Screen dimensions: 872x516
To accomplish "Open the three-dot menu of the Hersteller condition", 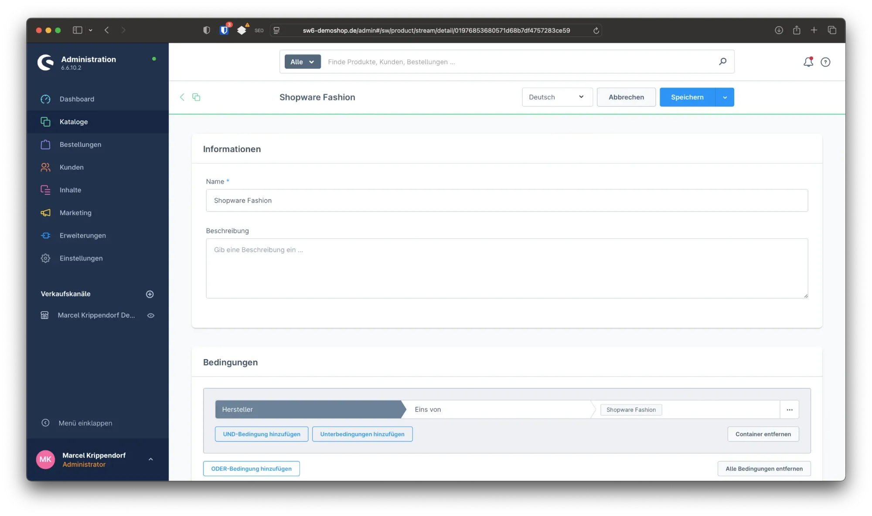I will pos(790,410).
